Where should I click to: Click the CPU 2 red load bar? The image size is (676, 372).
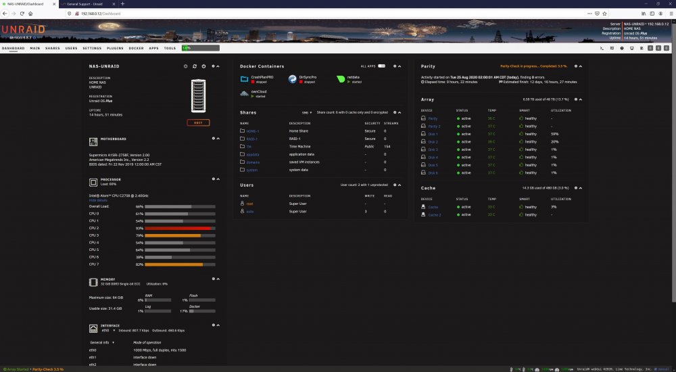[180, 229]
